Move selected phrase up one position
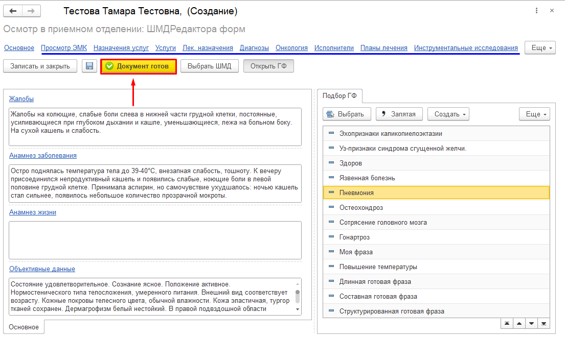This screenshot has width=565, height=337. point(519,323)
